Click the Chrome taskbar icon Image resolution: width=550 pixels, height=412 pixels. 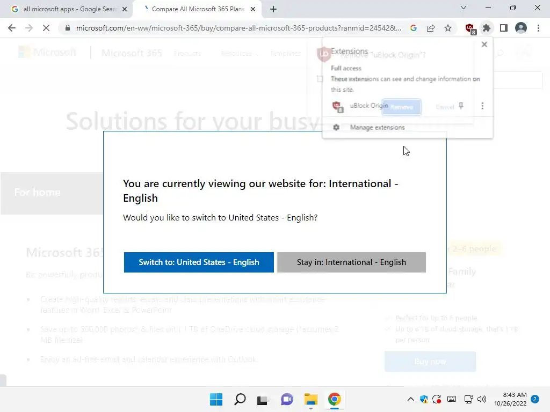(x=334, y=399)
